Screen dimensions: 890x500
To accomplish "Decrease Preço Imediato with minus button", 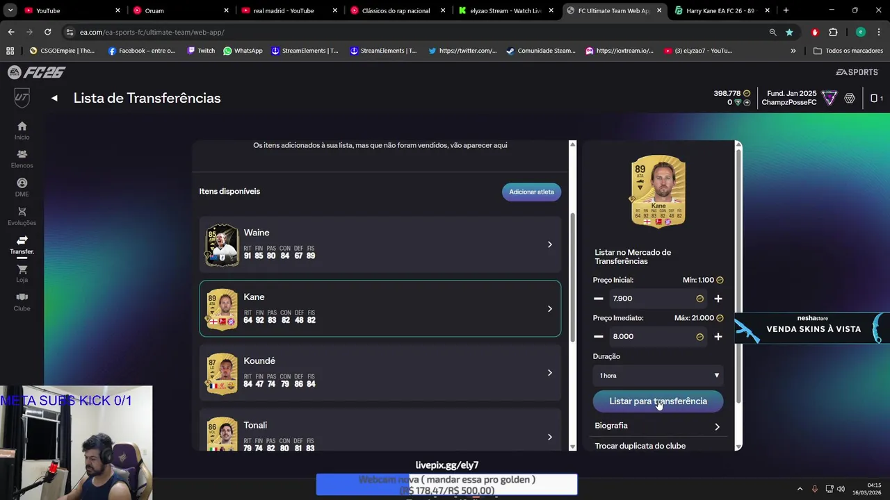I will pos(598,336).
